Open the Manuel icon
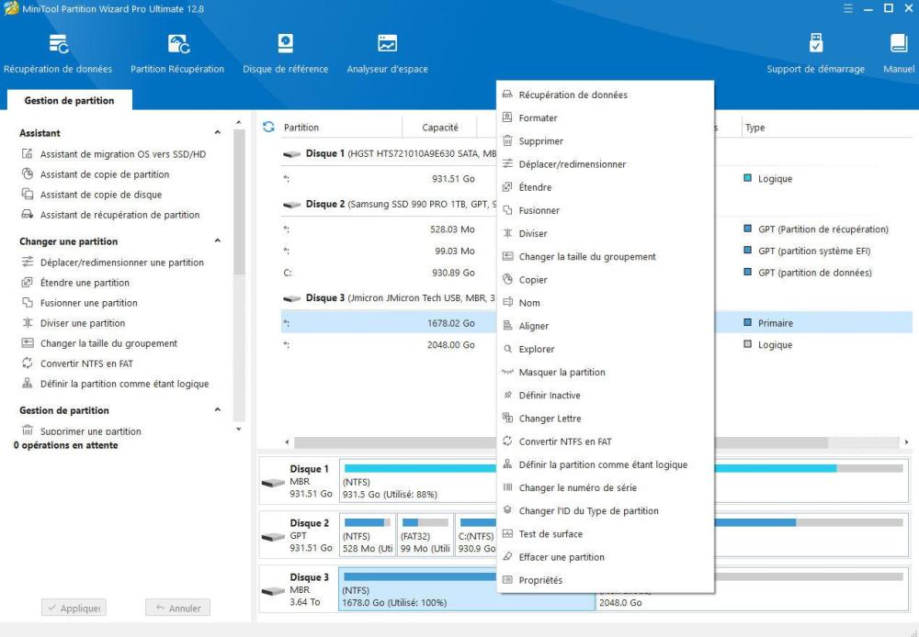The image size is (919, 637). click(898, 43)
